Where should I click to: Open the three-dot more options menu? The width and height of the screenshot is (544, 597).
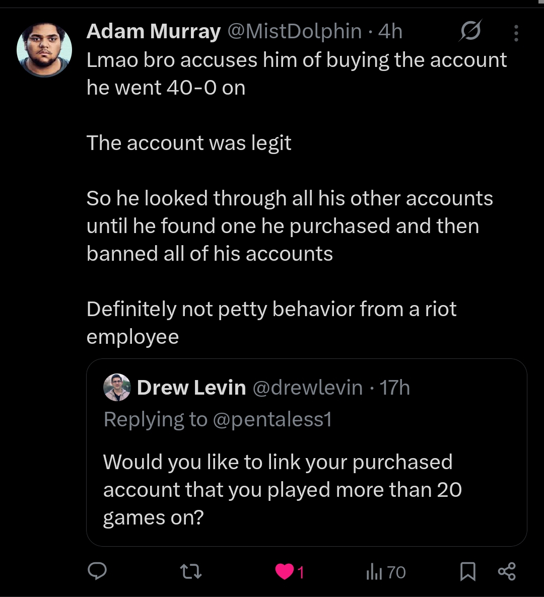(516, 33)
